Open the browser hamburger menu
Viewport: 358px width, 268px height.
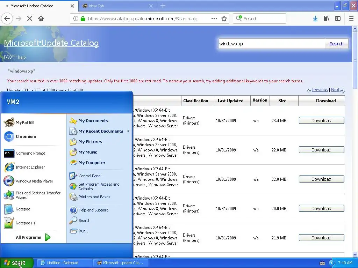351,18
